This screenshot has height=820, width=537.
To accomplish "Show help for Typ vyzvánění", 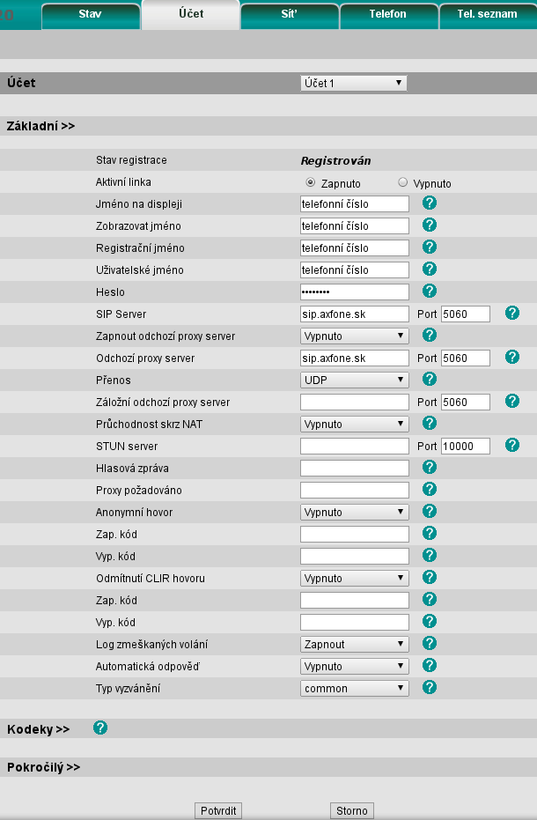I will tap(430, 687).
